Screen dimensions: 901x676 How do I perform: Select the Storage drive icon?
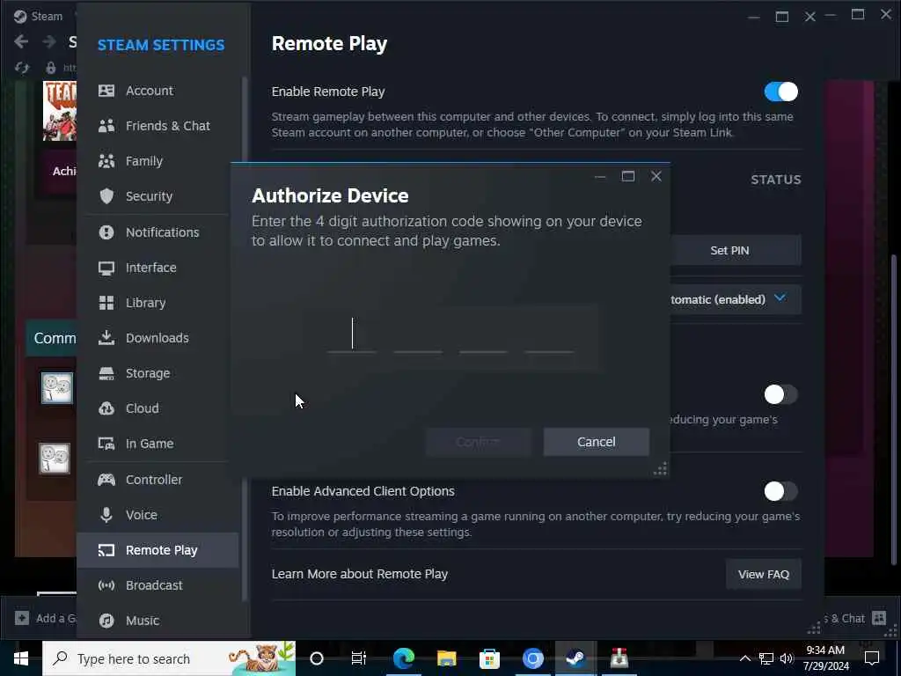click(106, 373)
